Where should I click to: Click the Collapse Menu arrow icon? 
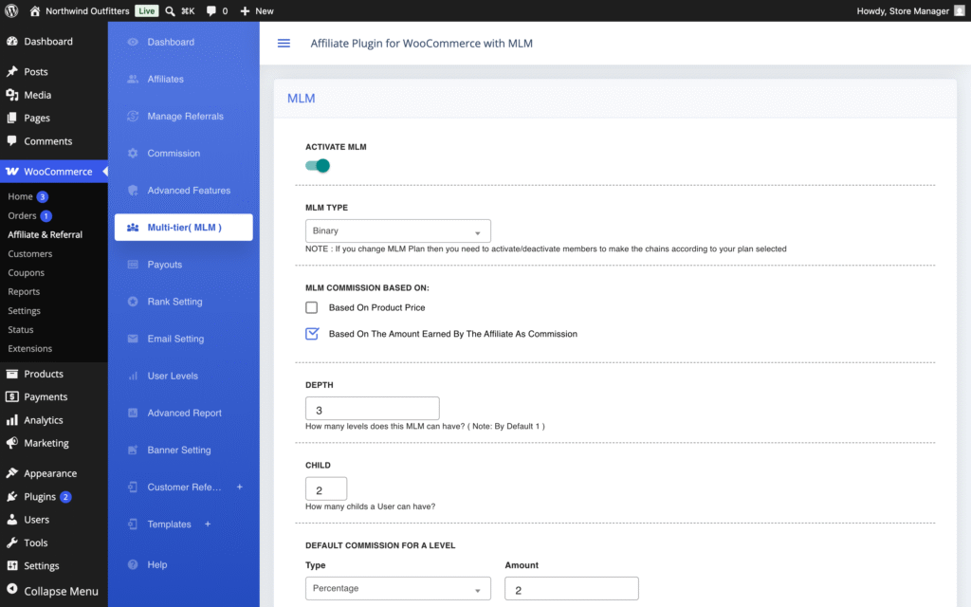tap(11, 590)
